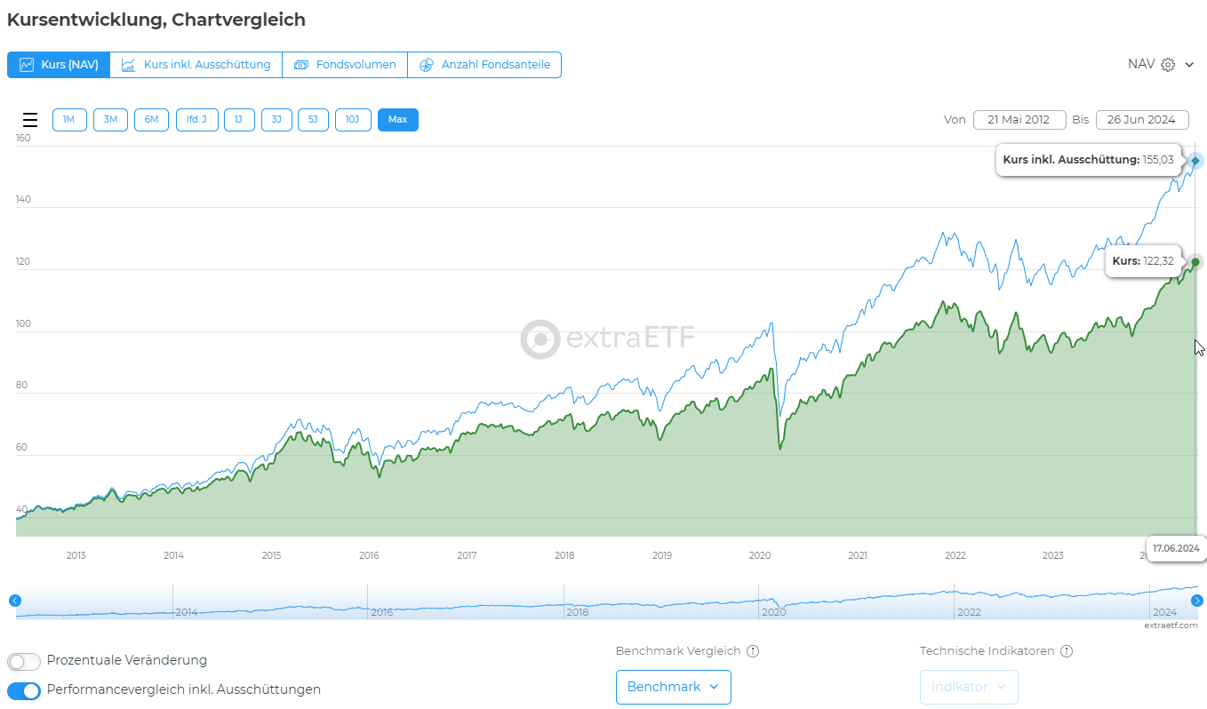
Task: Click the NAV settings gear icon
Action: pyautogui.click(x=1168, y=65)
